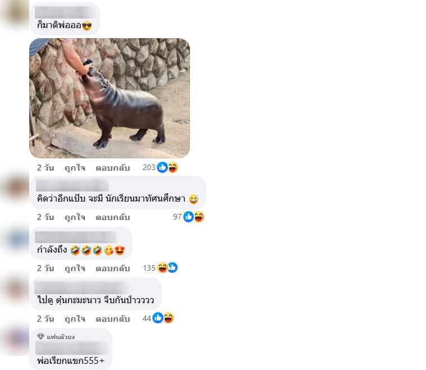
Task: Click the haha reaction icon beside 203
Action: 173,167
